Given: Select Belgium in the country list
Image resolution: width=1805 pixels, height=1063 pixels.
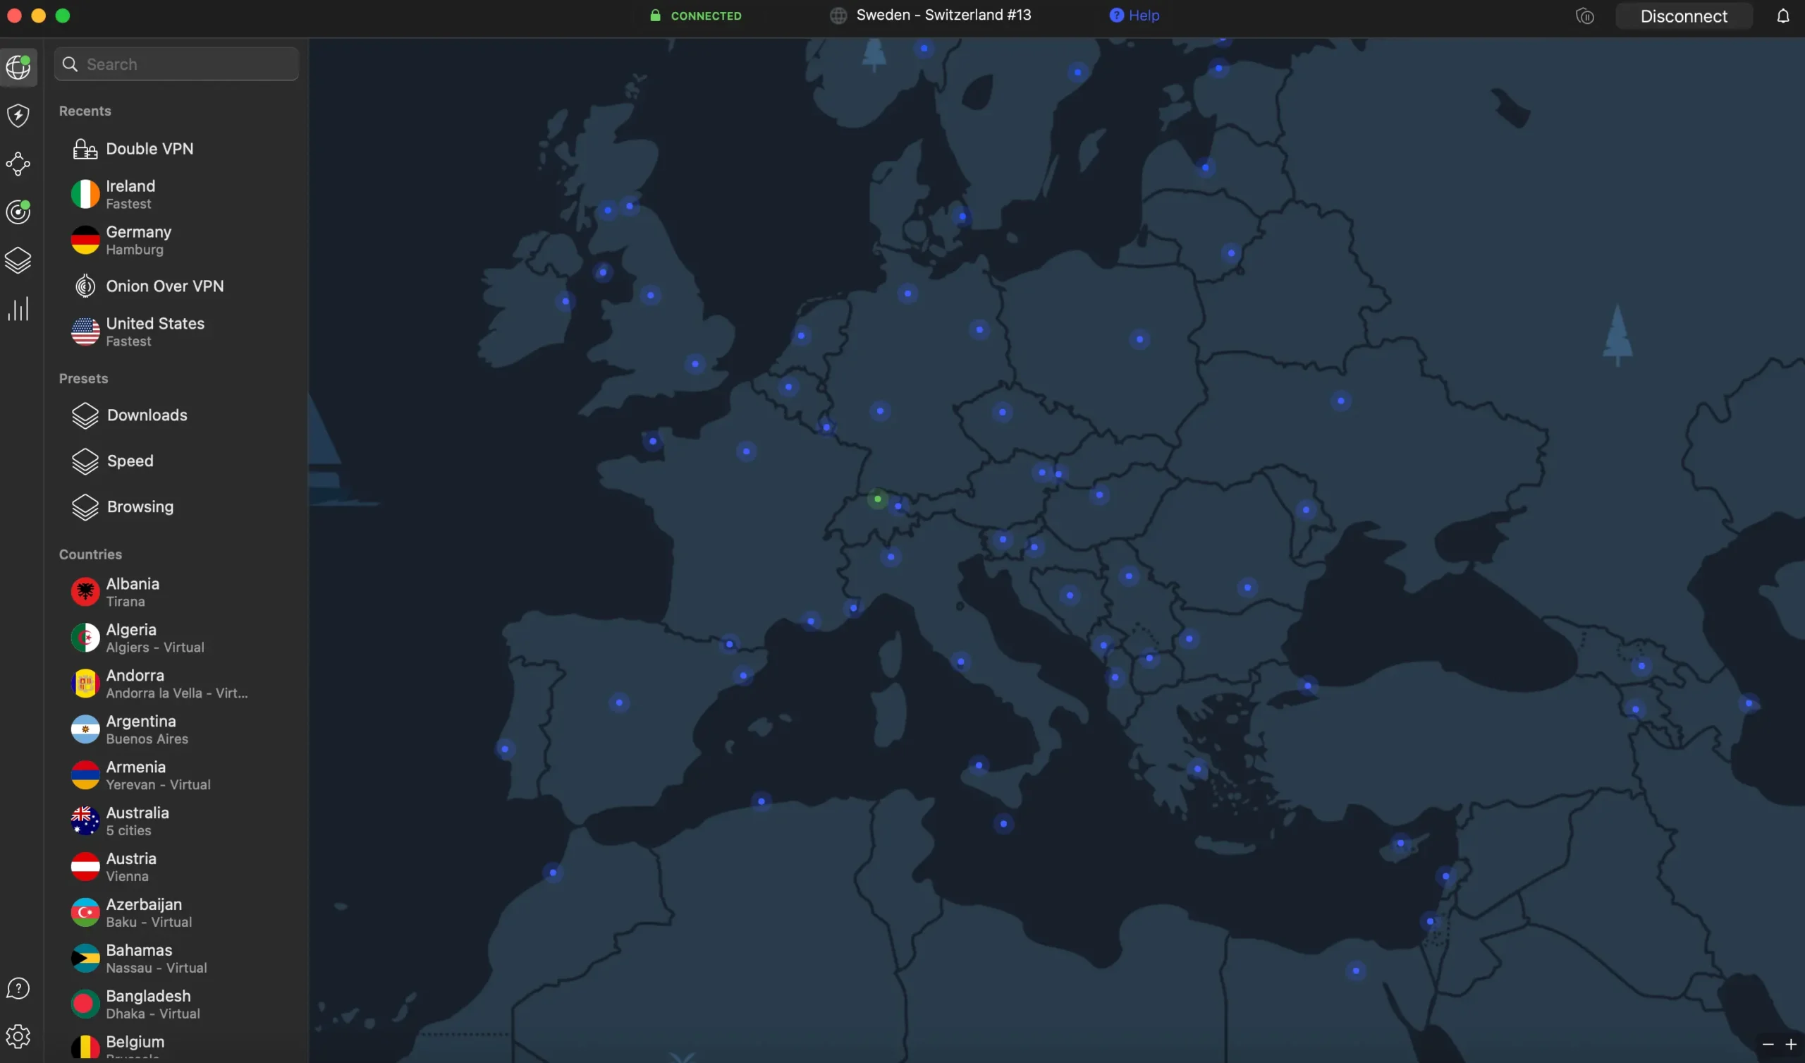Looking at the screenshot, I should pyautogui.click(x=177, y=1045).
